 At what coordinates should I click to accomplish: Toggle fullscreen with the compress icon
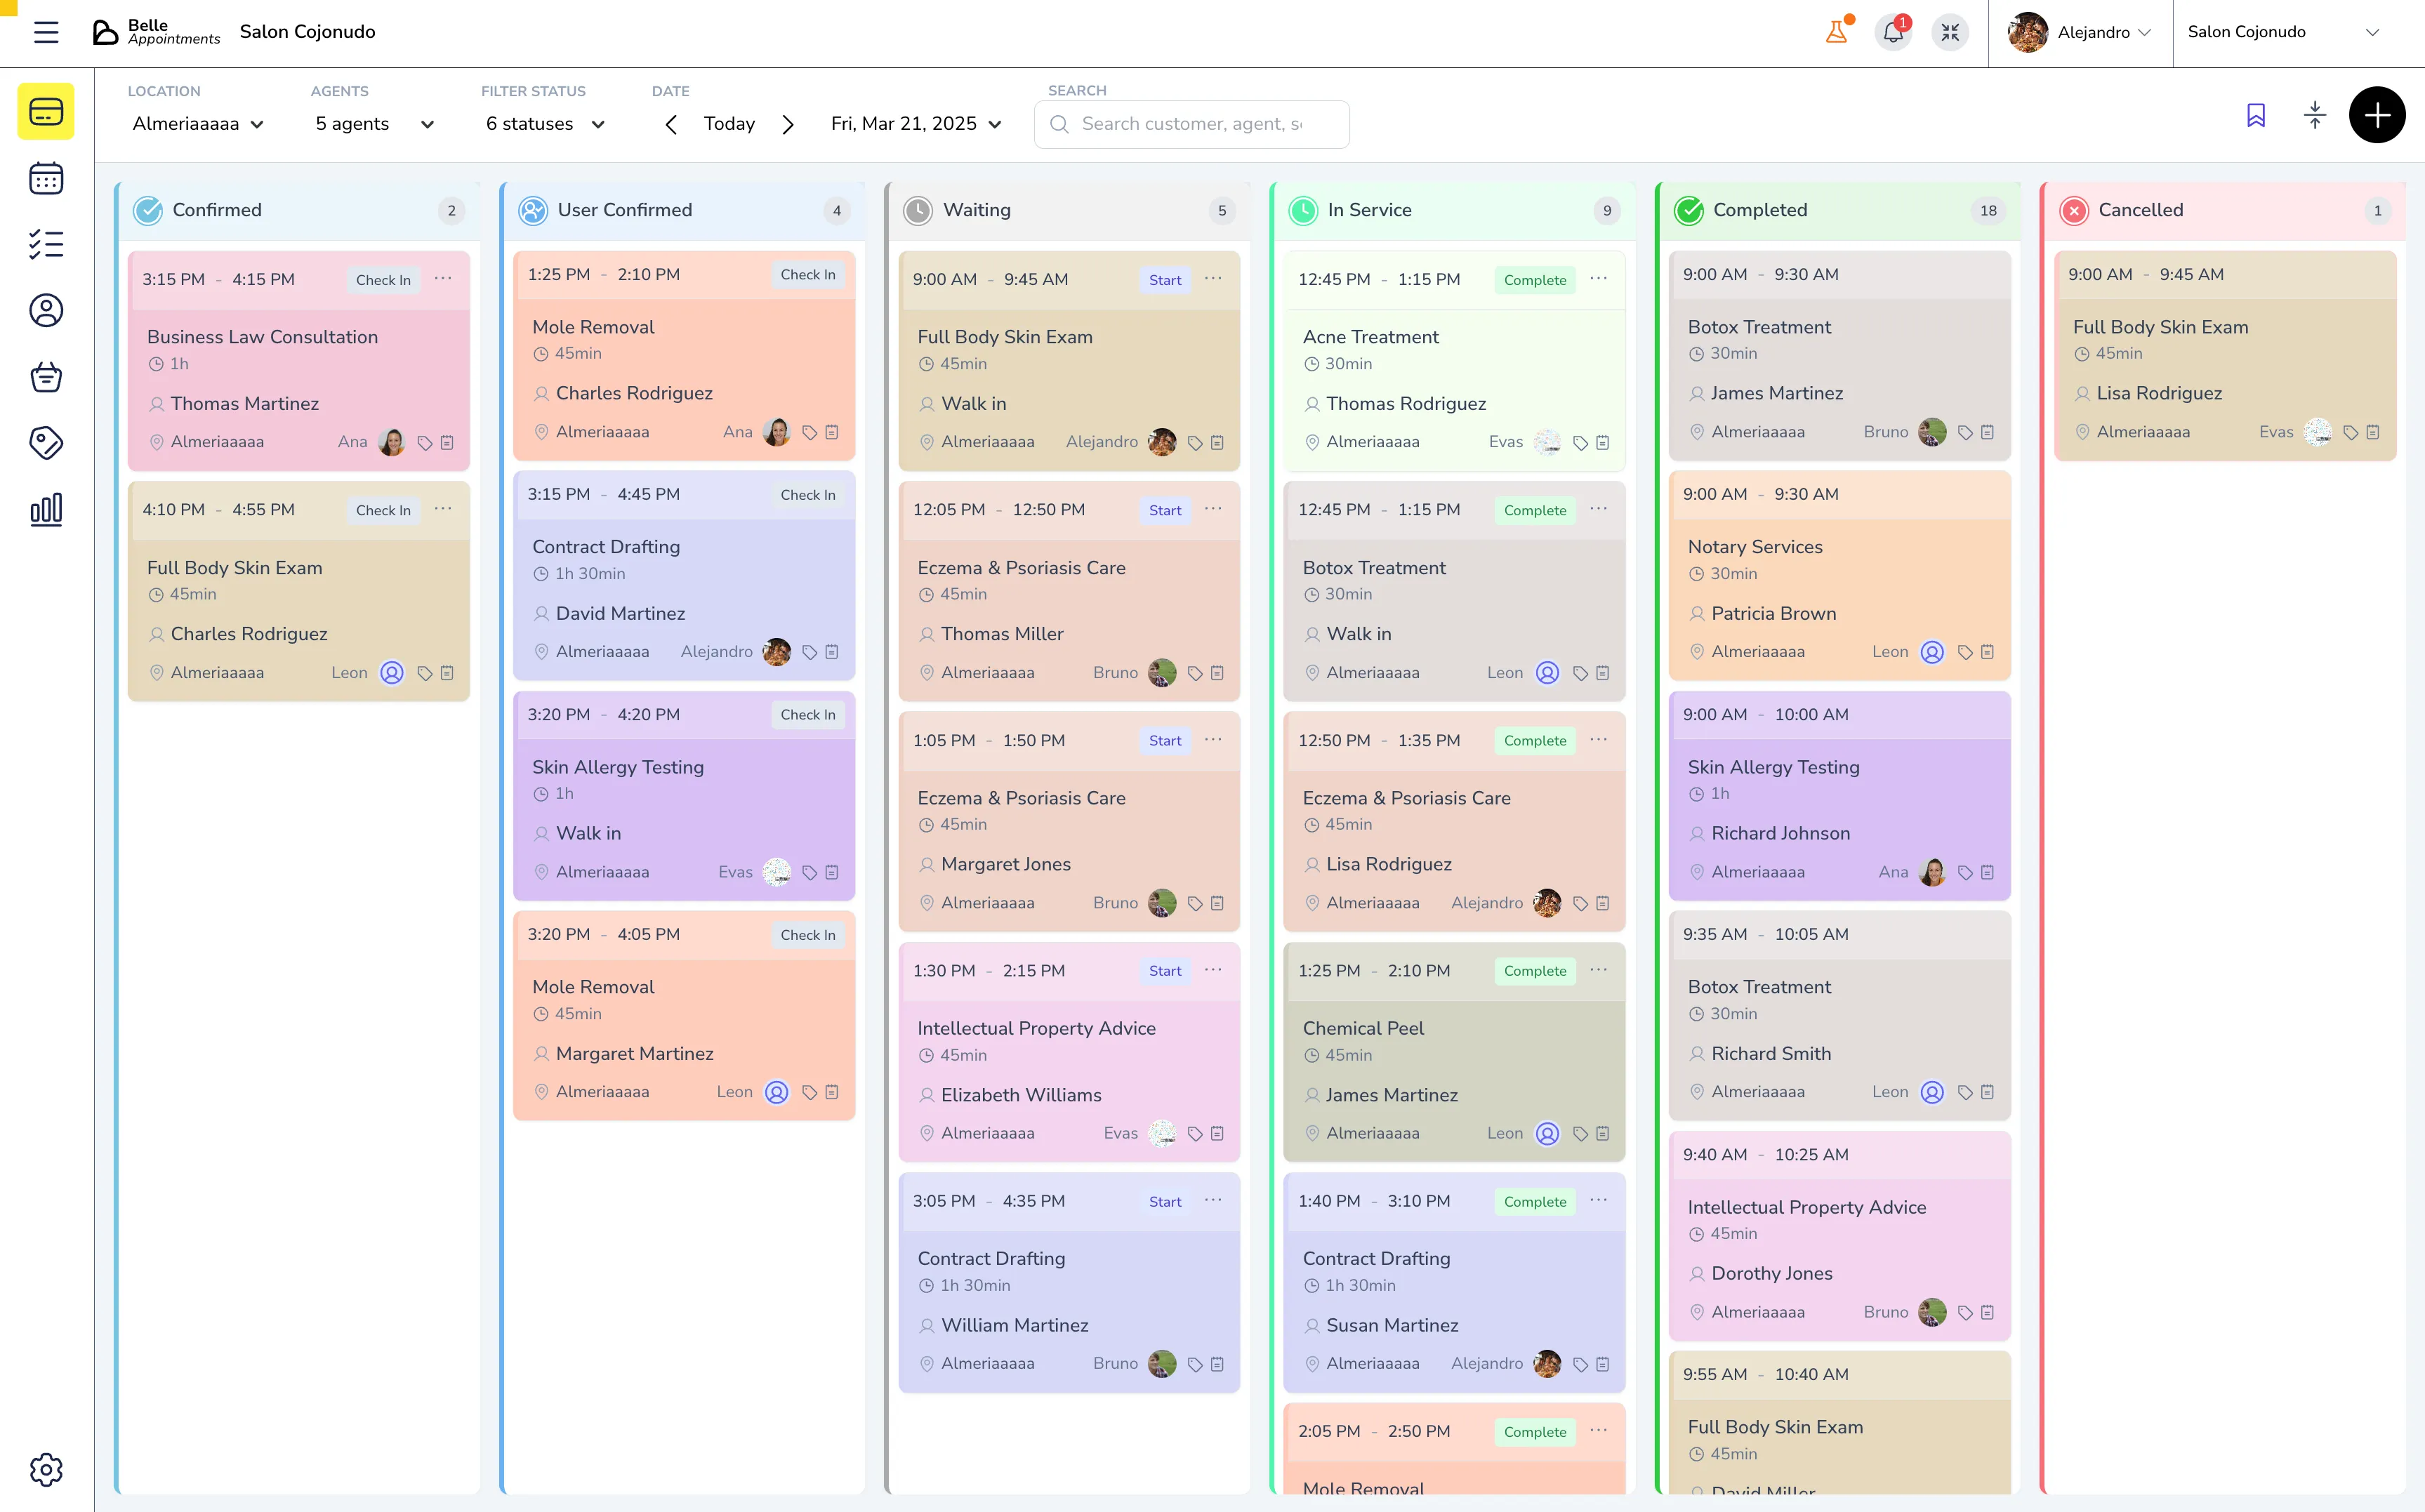point(1949,32)
